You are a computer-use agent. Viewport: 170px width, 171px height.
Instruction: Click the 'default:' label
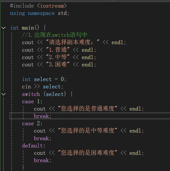click(34, 146)
